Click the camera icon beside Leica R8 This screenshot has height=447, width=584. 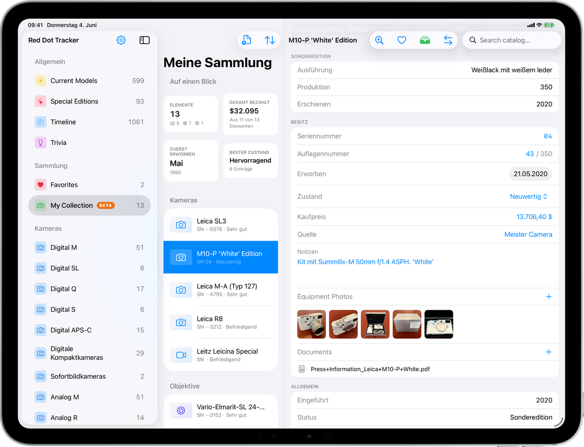click(181, 322)
